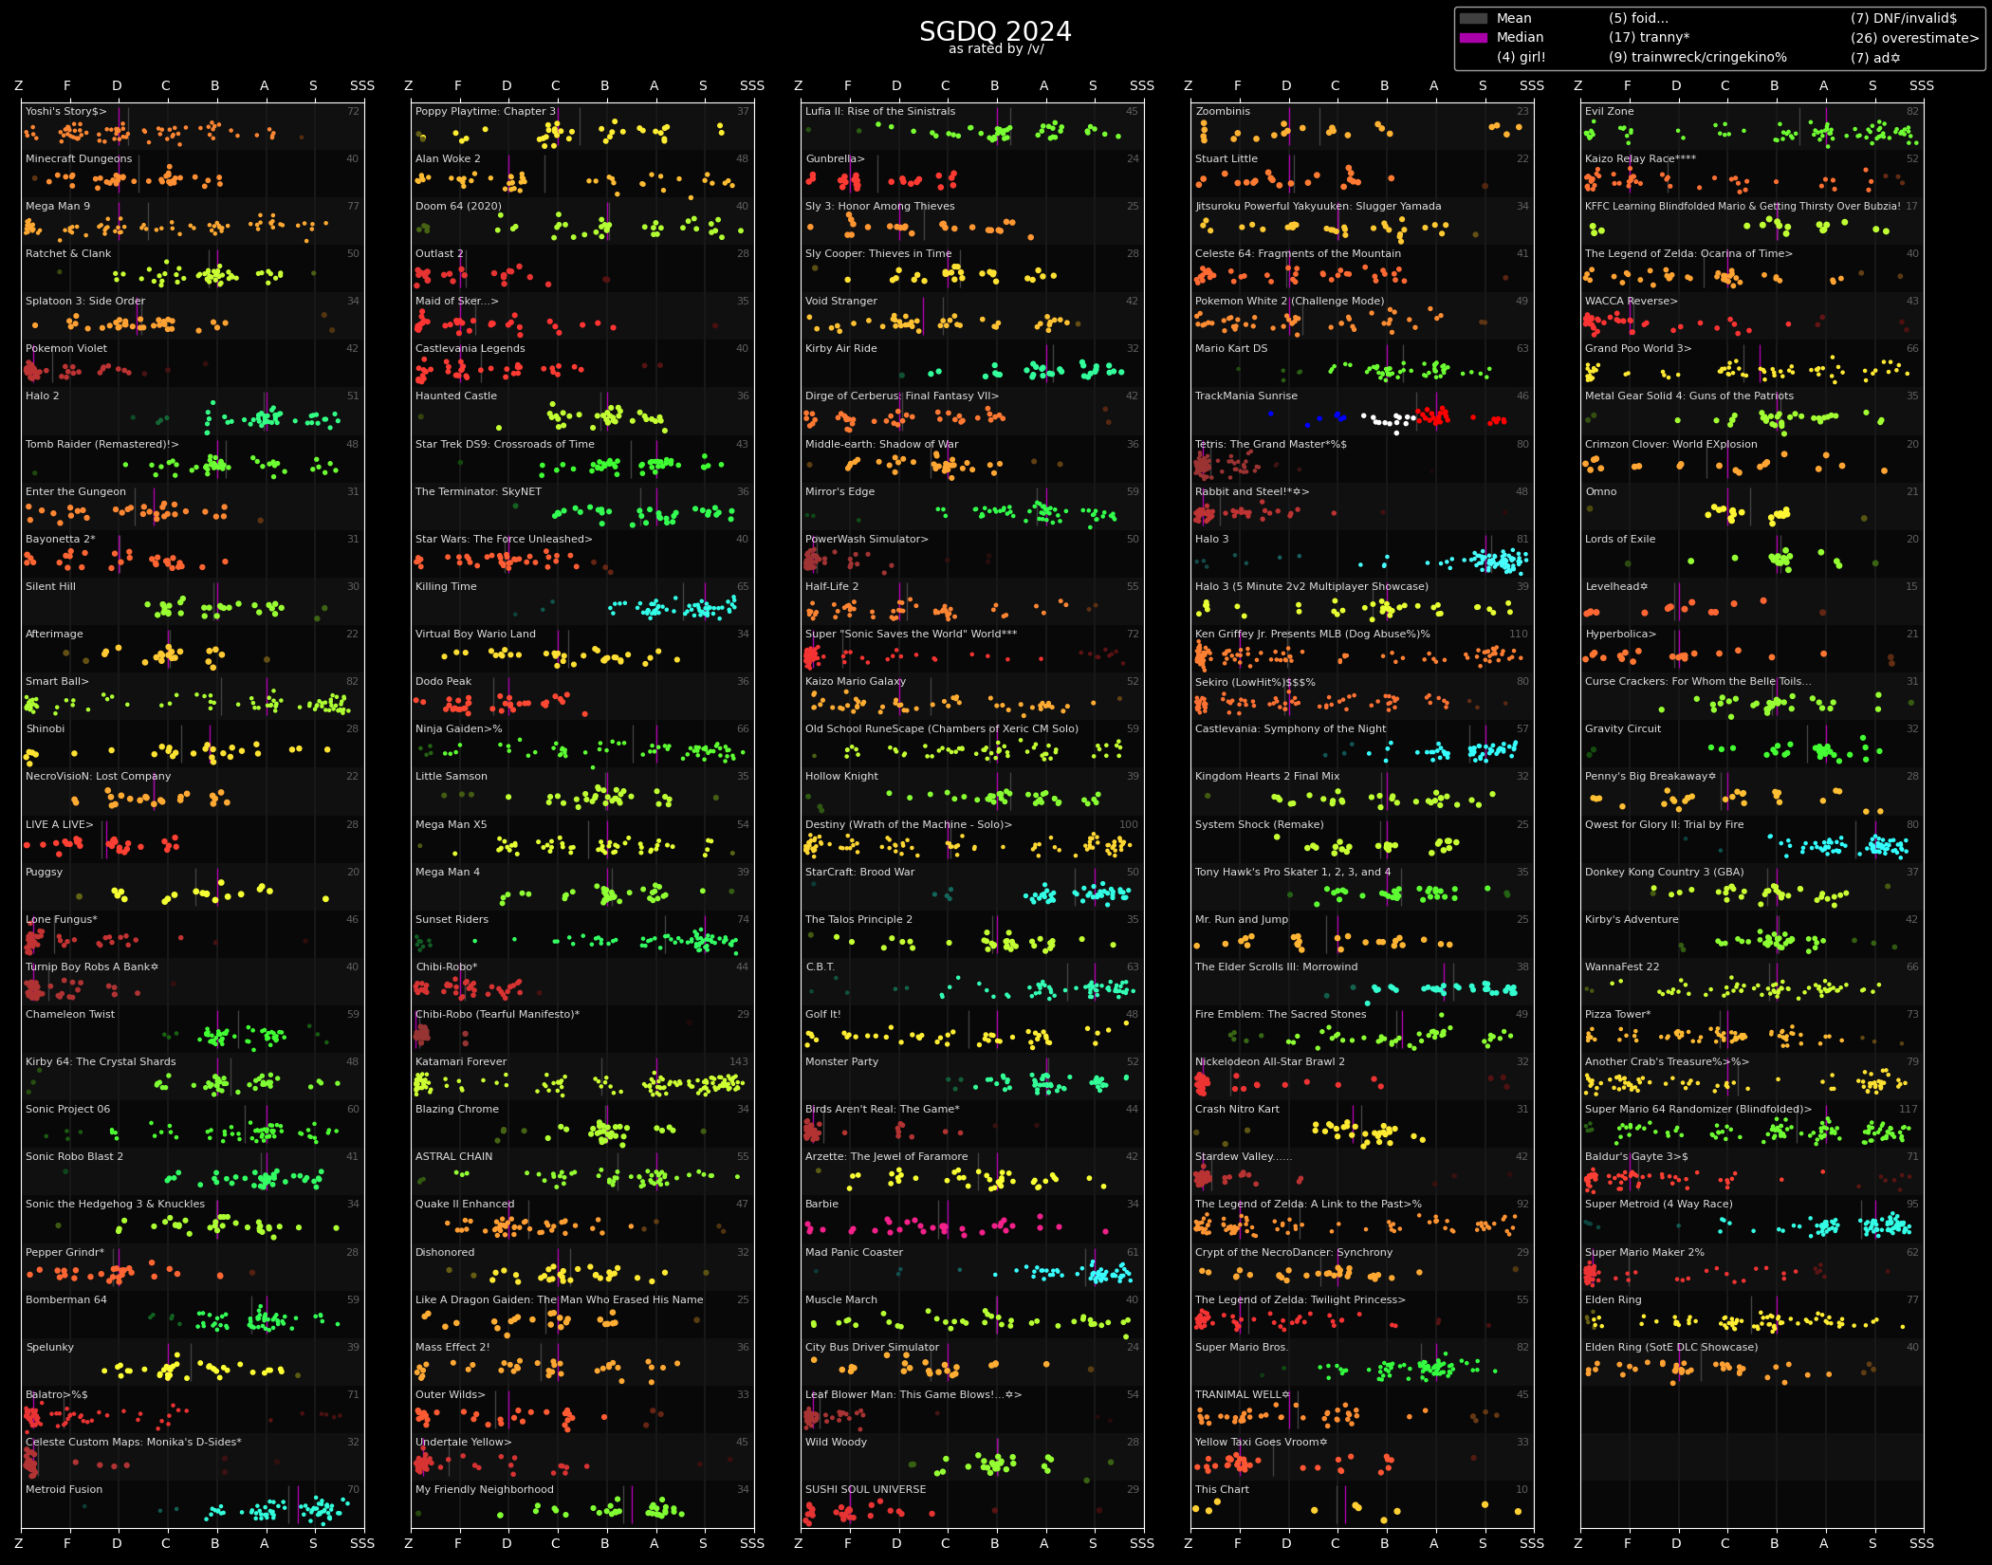Click the 'Doom 64 (2020)' title
The width and height of the screenshot is (1992, 1565).
click(458, 207)
